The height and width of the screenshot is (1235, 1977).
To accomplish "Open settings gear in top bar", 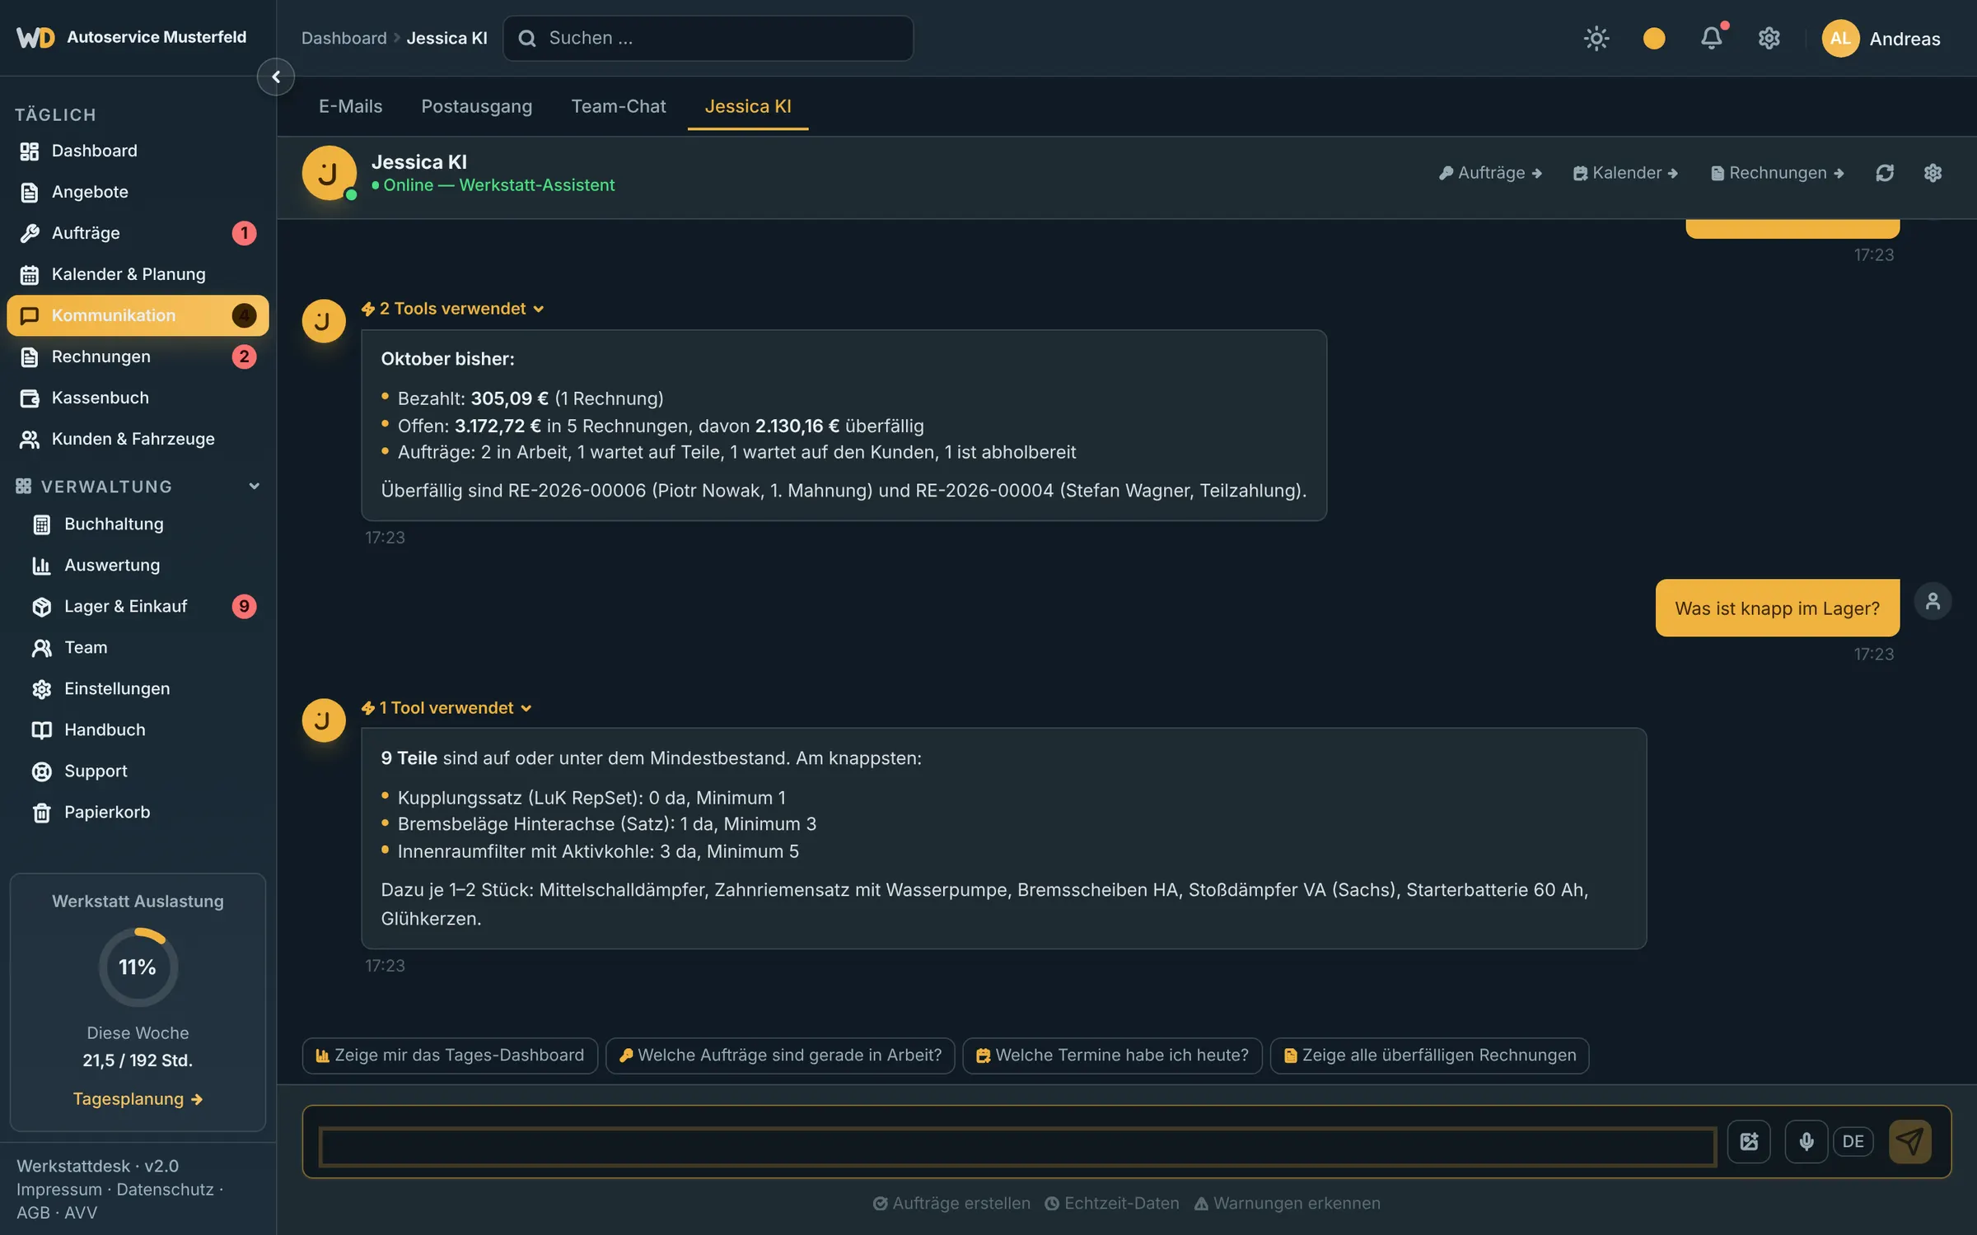I will coord(1769,38).
